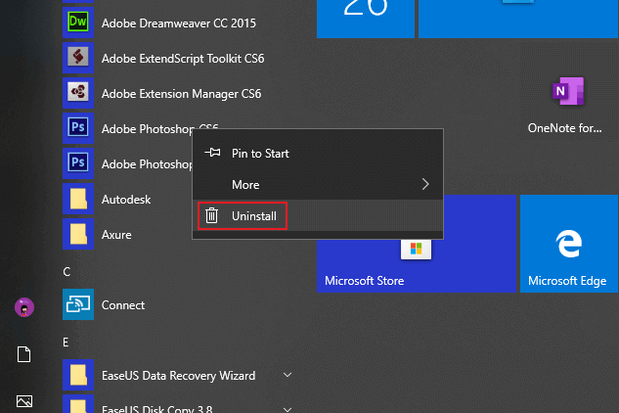Select Uninstall from the context menu
The height and width of the screenshot is (413, 619).
[318, 215]
